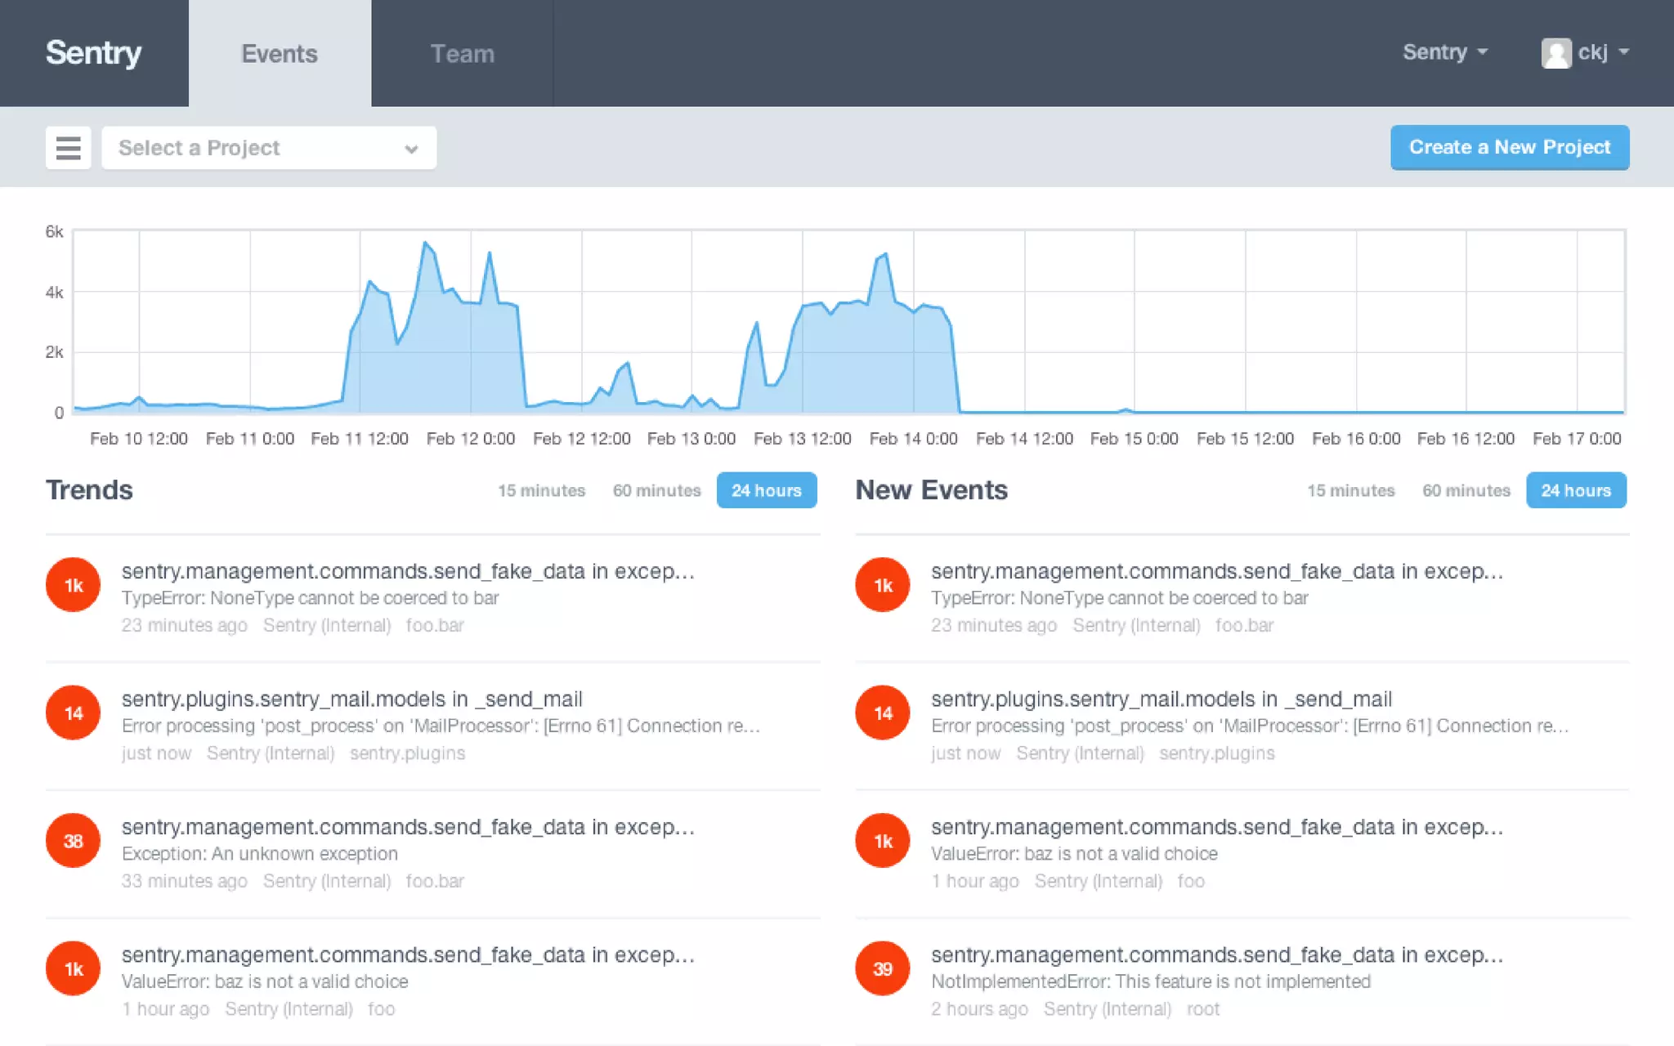Switch Trends to 15 minutes
The width and height of the screenshot is (1674, 1046).
(541, 490)
